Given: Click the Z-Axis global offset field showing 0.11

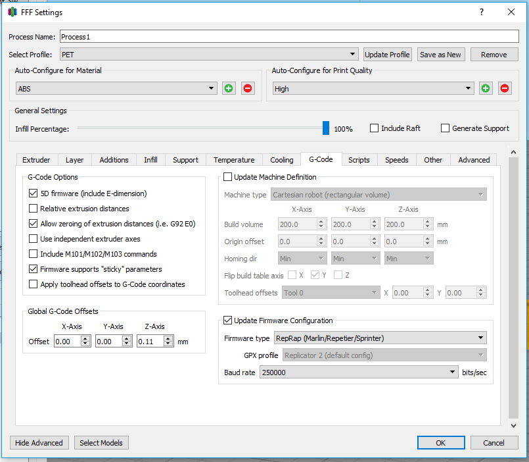Looking at the screenshot, I should [x=150, y=342].
